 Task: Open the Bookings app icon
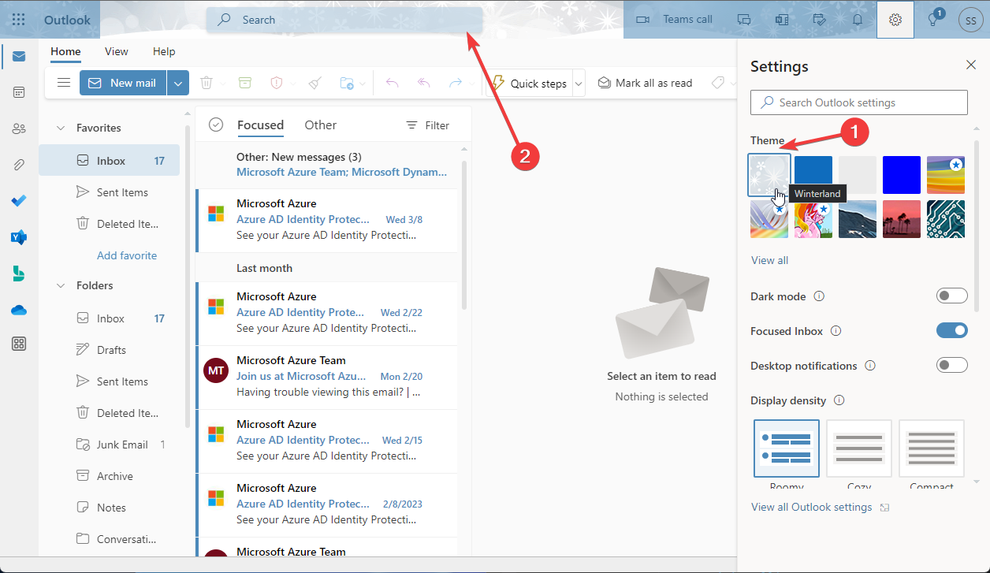[x=19, y=273]
